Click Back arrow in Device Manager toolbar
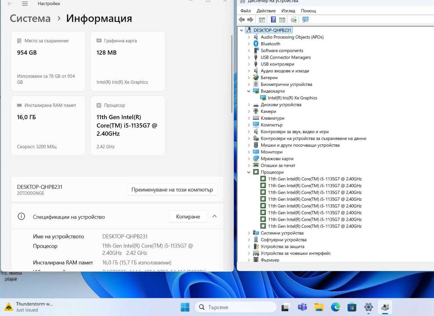 (242, 20)
